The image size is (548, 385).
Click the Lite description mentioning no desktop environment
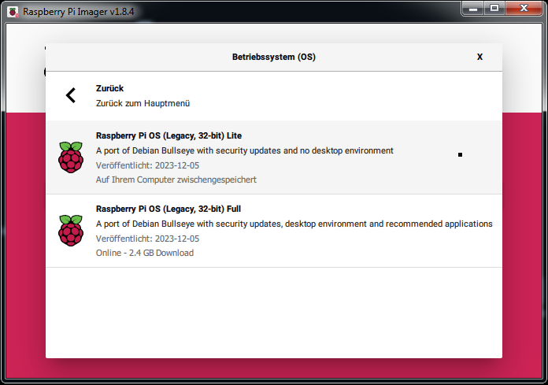(244, 150)
